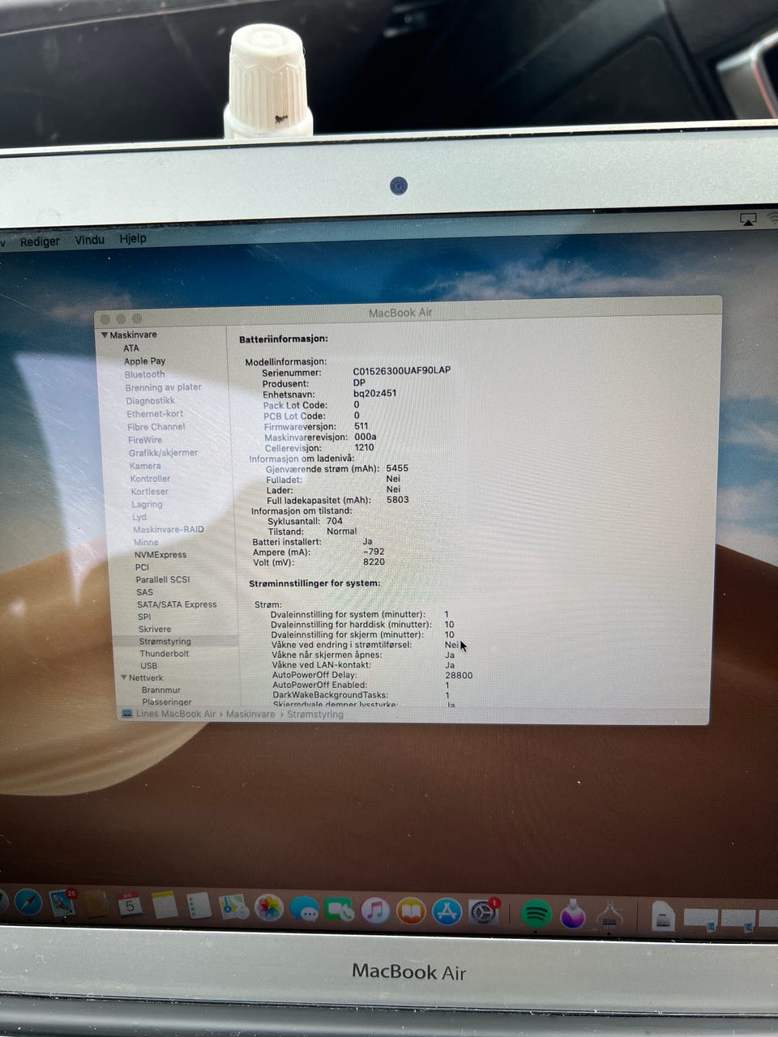Open Spotify from the Dock
Screen dimensions: 778x1037
point(536,915)
